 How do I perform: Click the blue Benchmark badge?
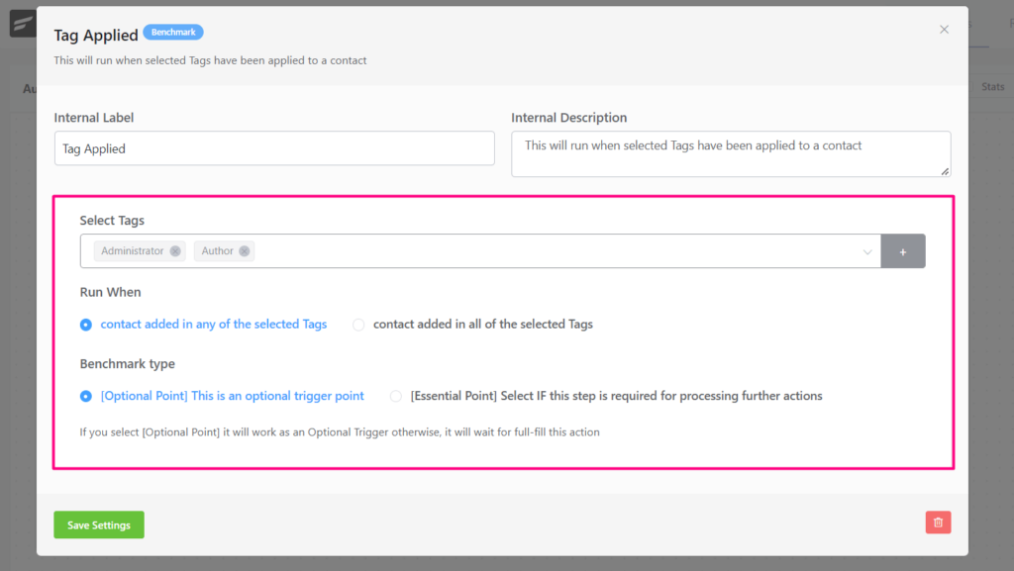(x=172, y=32)
